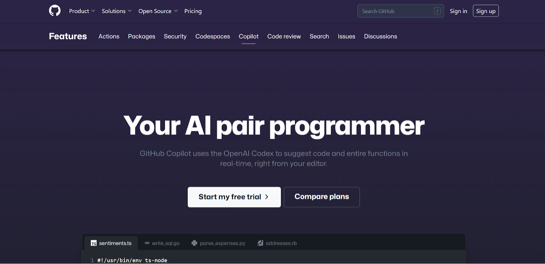Switch to the addresses.rb tab
The width and height of the screenshot is (545, 264).
pyautogui.click(x=277, y=243)
